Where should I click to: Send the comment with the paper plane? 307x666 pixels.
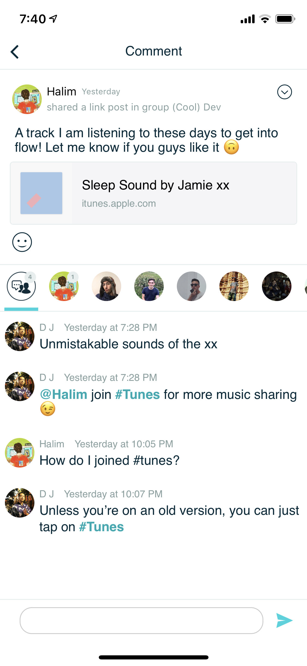pos(284,620)
